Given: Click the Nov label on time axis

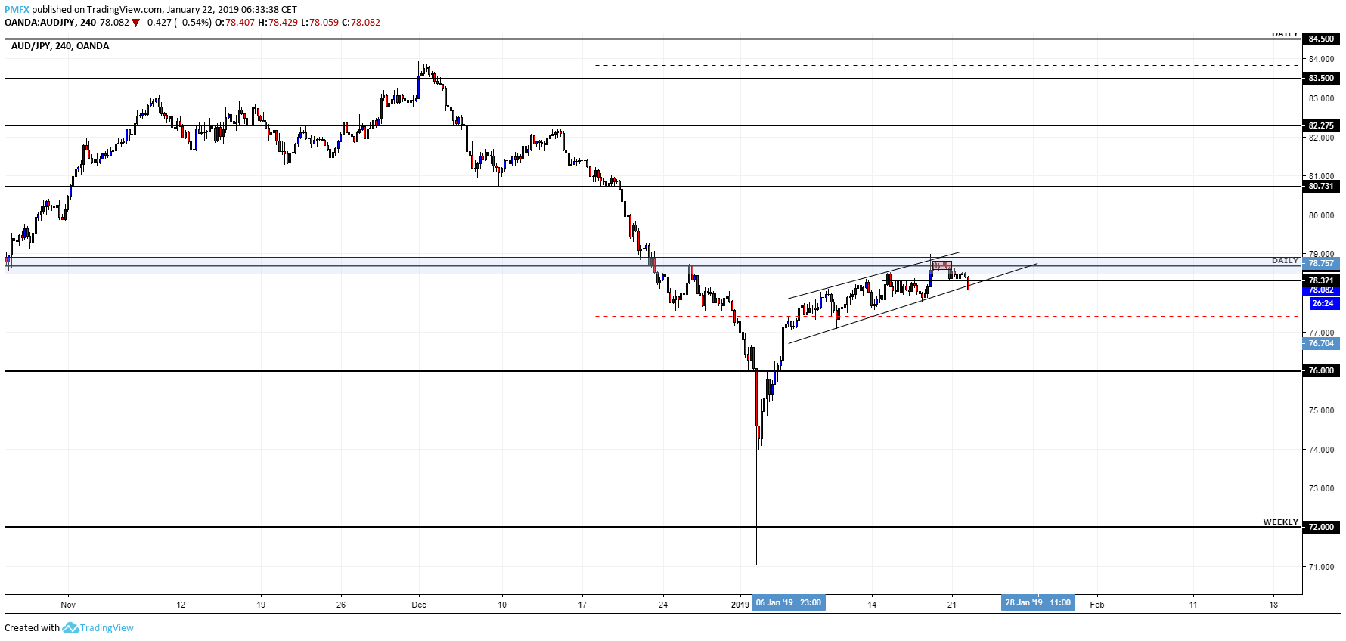Looking at the screenshot, I should coord(68,605).
